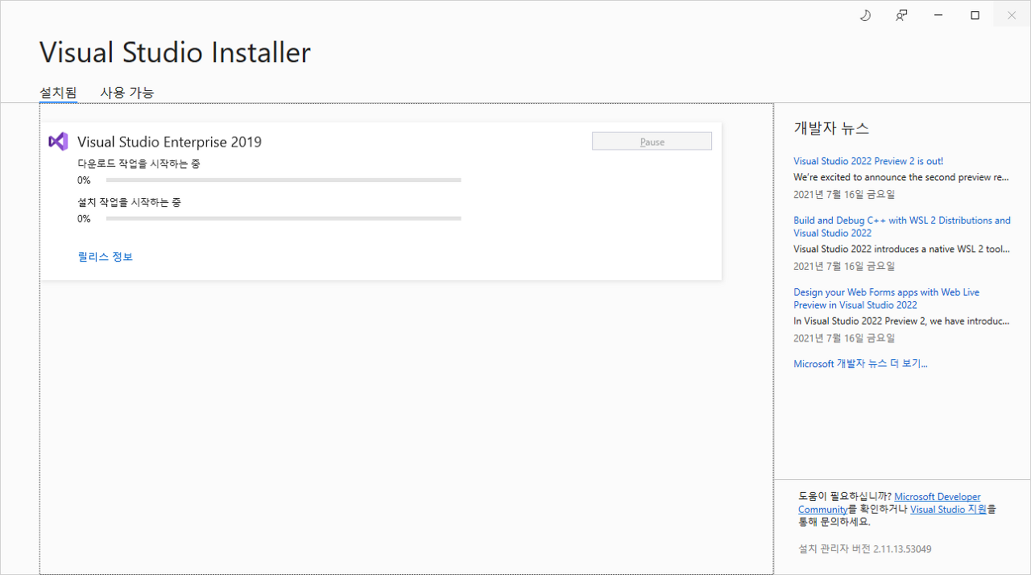Click the Visual Studio Installer heading
Image resolution: width=1031 pixels, height=575 pixels.
pyautogui.click(x=175, y=53)
